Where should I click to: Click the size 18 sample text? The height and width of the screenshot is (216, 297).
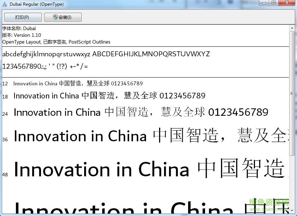(109, 96)
